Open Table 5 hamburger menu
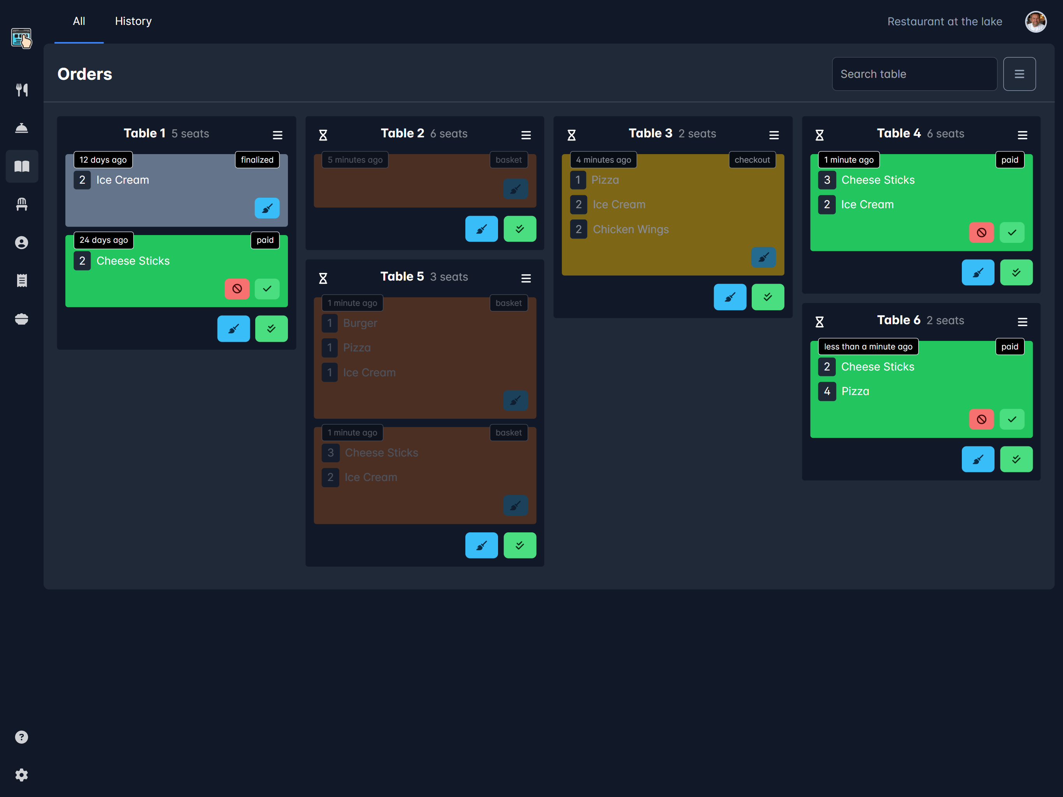 tap(526, 278)
